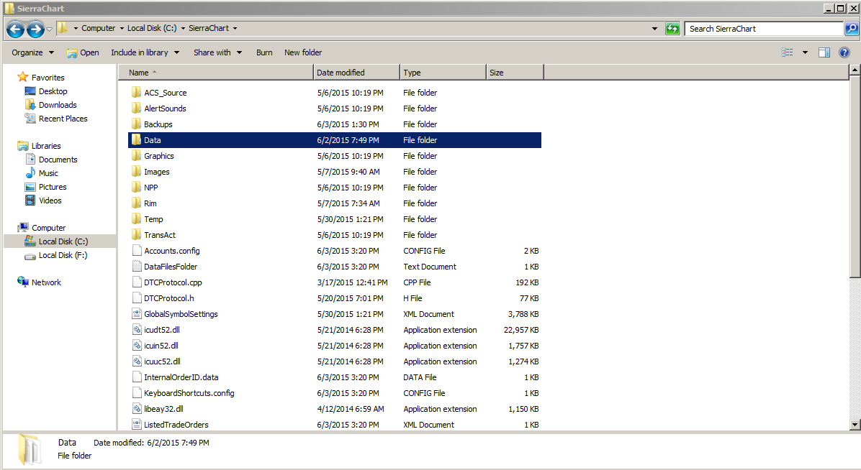Click the search magnifier icon
The image size is (861, 470).
click(x=852, y=29)
